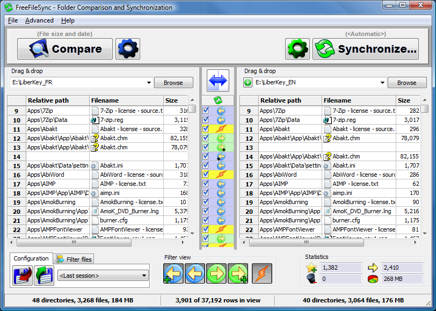The image size is (436, 311).
Task: Uncheck the checkbox for row 22
Action: tap(206, 229)
